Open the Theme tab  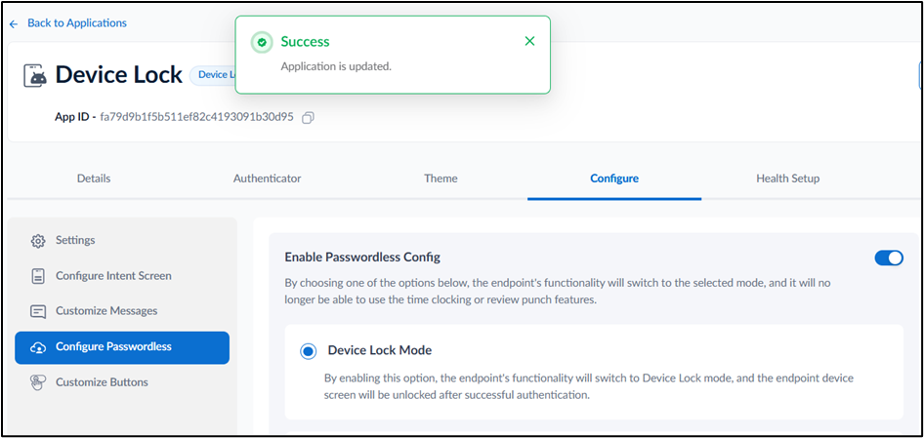click(441, 179)
